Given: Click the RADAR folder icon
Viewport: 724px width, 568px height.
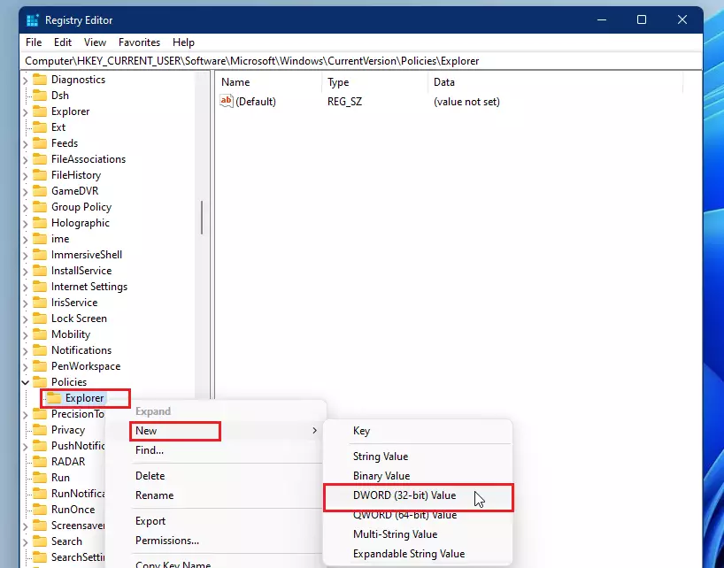Looking at the screenshot, I should tap(40, 462).
